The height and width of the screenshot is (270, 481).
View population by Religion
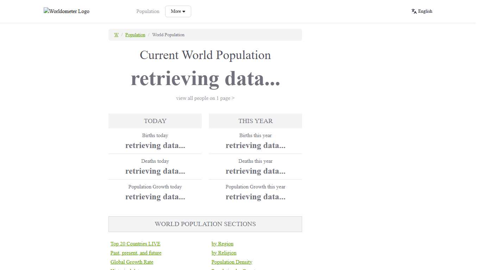point(224,252)
